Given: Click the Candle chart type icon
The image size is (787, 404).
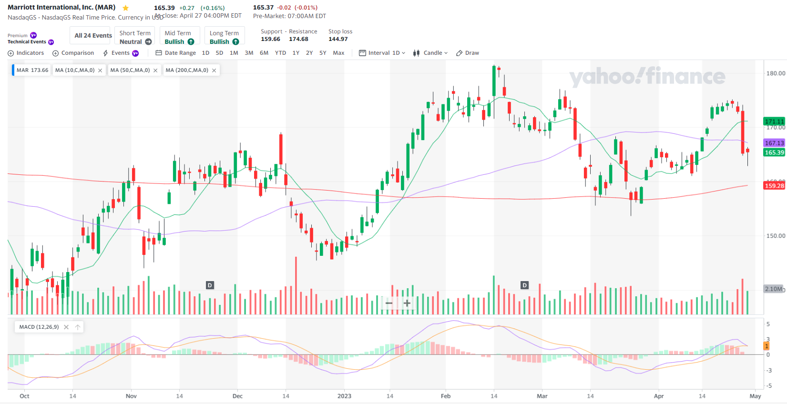Looking at the screenshot, I should tap(417, 53).
